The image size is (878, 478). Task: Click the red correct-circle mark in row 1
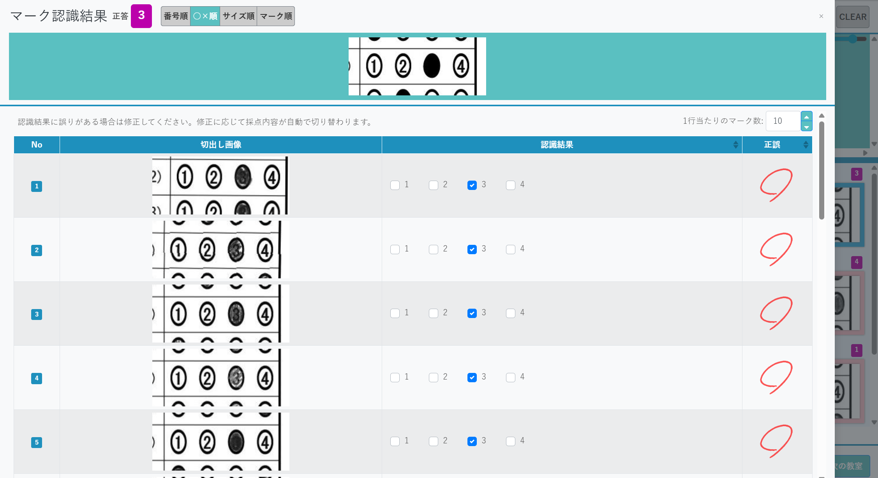(776, 185)
